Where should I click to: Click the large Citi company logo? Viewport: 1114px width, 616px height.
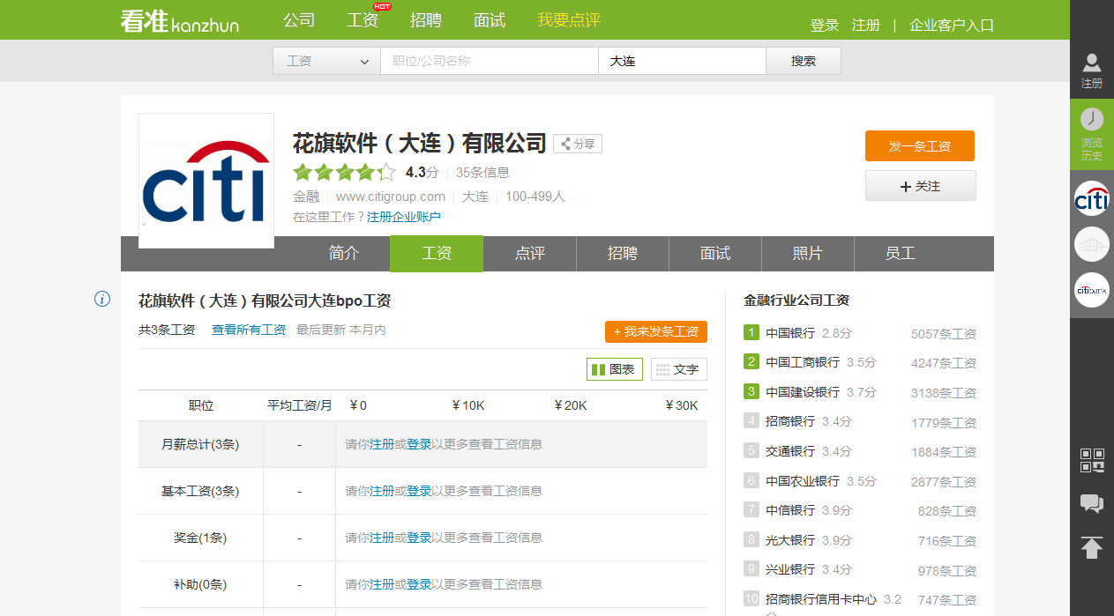click(x=206, y=181)
